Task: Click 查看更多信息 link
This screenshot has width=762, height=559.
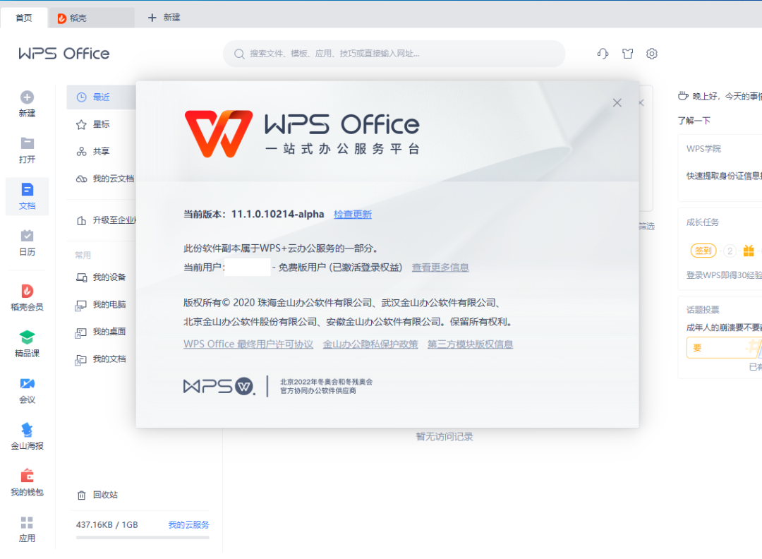Action: pyautogui.click(x=440, y=268)
